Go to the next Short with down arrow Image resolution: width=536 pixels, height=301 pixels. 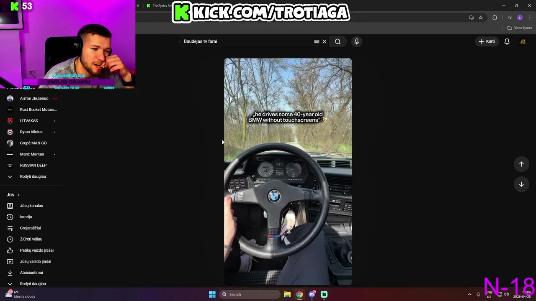[x=521, y=184]
